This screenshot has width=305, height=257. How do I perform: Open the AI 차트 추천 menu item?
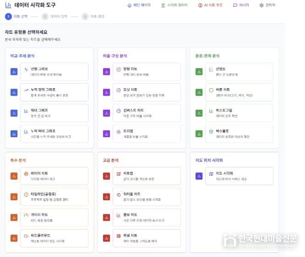coord(210,5)
